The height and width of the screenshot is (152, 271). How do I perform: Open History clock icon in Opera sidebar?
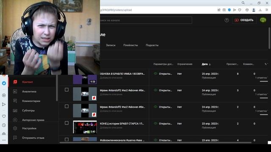[4, 125]
